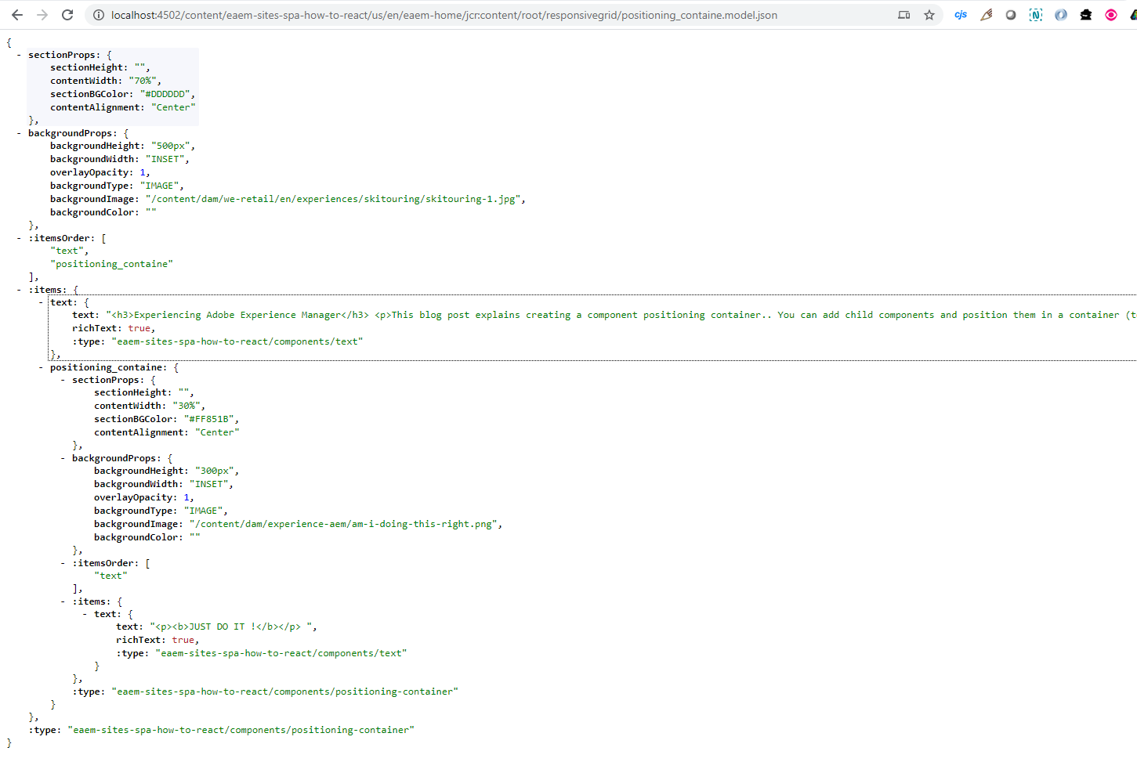Image resolution: width=1137 pixels, height=762 pixels.
Task: Reload the current page
Action: coord(67,14)
